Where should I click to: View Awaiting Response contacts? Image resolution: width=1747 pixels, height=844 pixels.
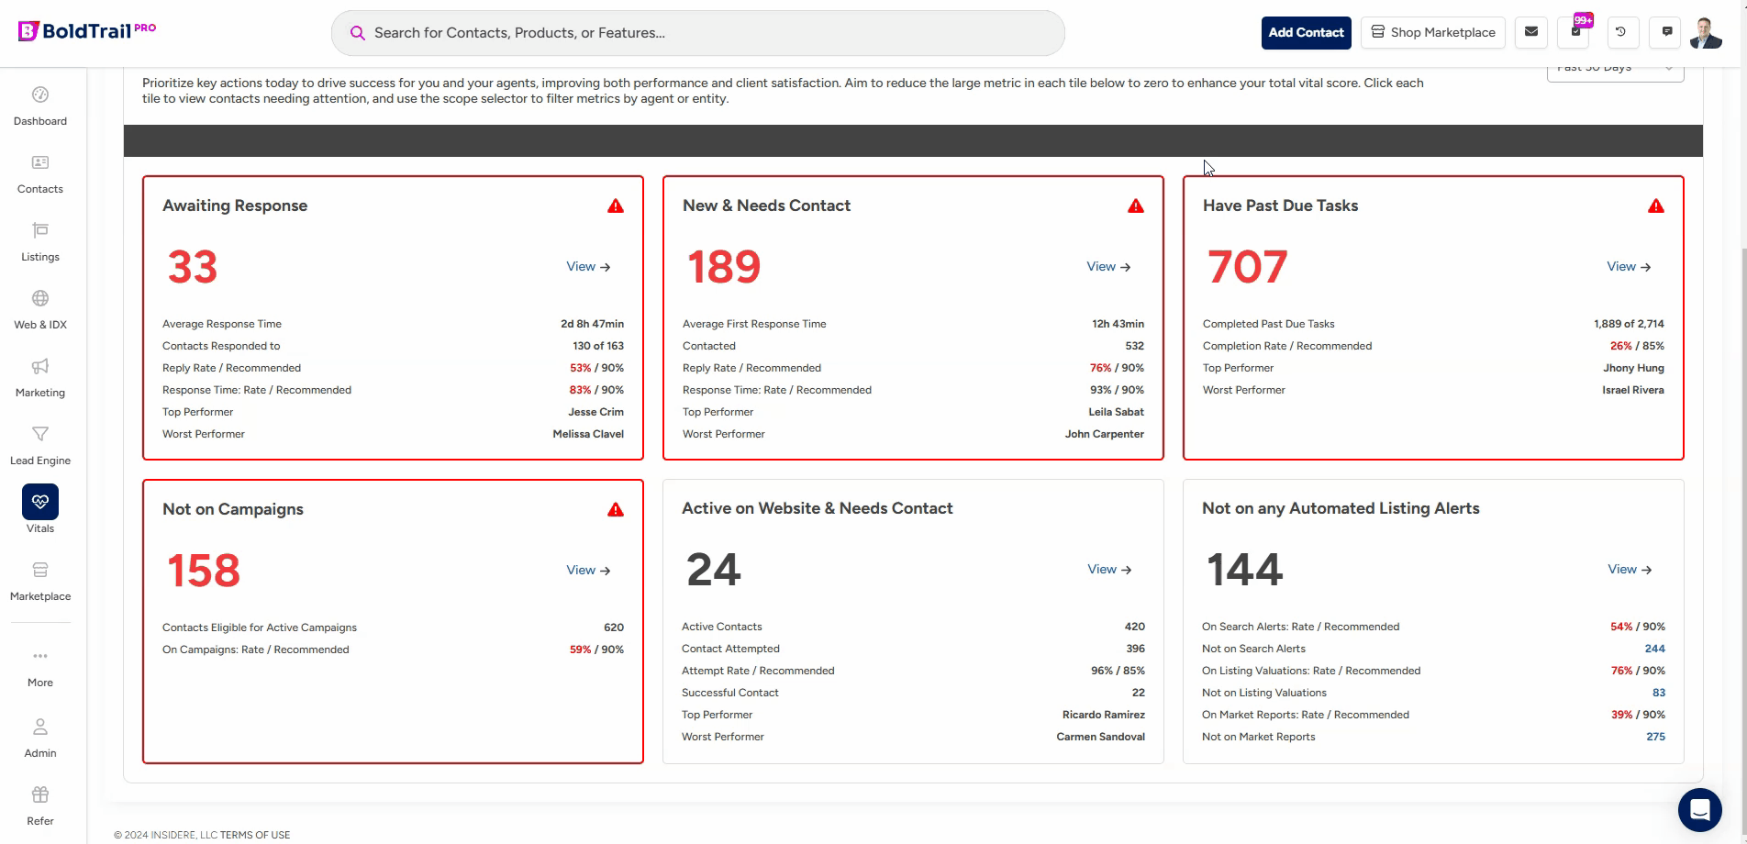coord(588,267)
